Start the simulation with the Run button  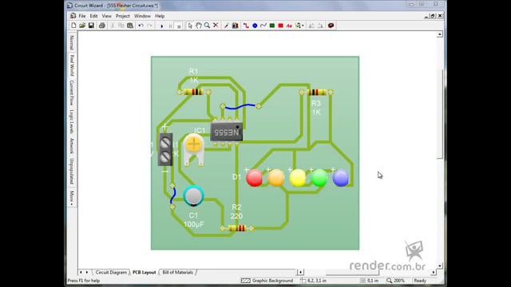[x=161, y=26]
